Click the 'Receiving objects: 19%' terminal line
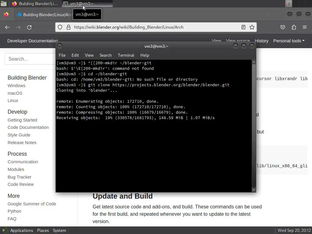The image size is (312, 234). pos(136,118)
